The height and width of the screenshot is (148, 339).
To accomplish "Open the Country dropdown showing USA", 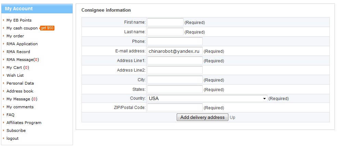I will pyautogui.click(x=207, y=98).
